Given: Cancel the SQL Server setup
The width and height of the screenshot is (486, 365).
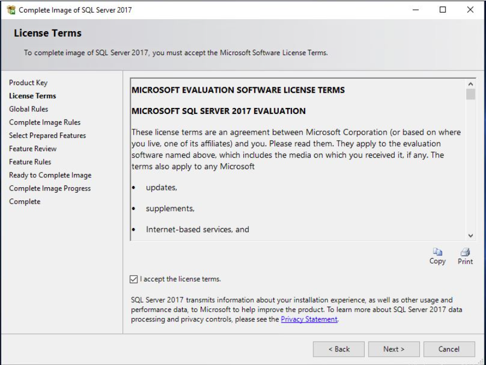Looking at the screenshot, I should (x=449, y=349).
